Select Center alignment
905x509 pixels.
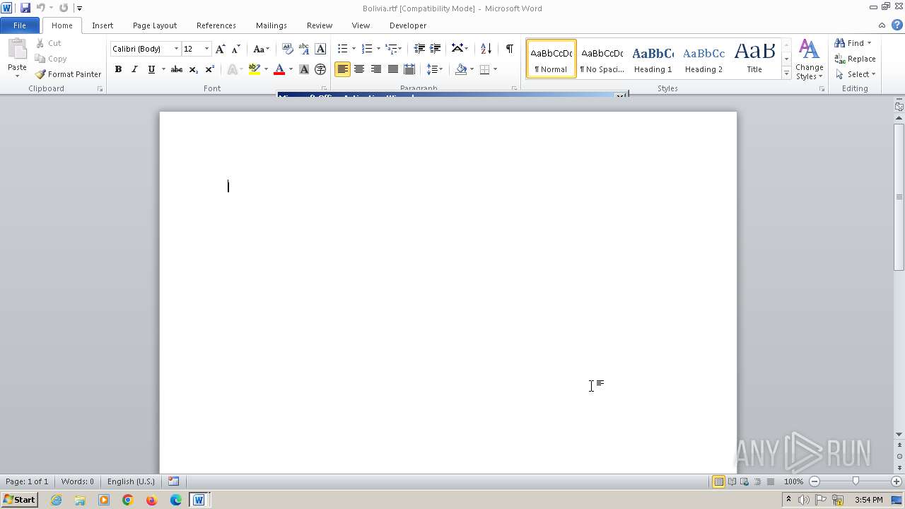(359, 69)
